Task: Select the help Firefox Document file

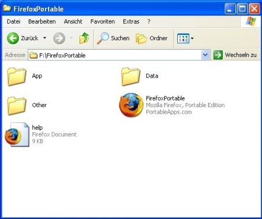Action: coord(17,134)
